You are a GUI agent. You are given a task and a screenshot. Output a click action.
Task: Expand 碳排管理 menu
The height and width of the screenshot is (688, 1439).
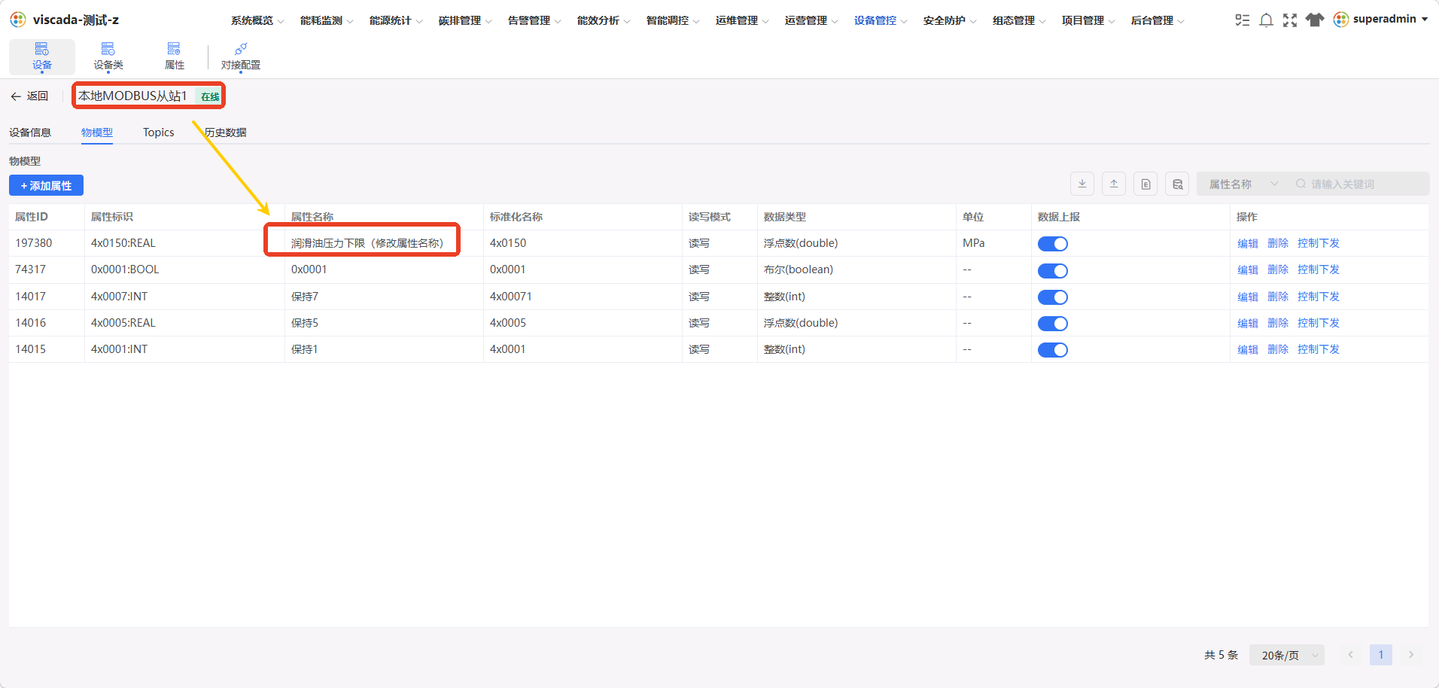(465, 20)
